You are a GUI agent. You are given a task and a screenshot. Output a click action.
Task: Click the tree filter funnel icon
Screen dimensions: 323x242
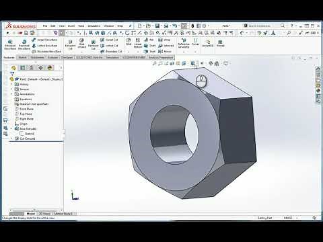12,73
